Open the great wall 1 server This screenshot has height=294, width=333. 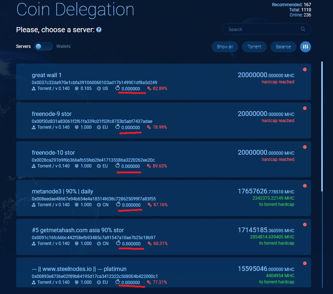point(164,82)
